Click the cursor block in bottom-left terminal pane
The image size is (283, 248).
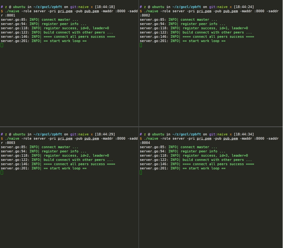click(x=2, y=173)
